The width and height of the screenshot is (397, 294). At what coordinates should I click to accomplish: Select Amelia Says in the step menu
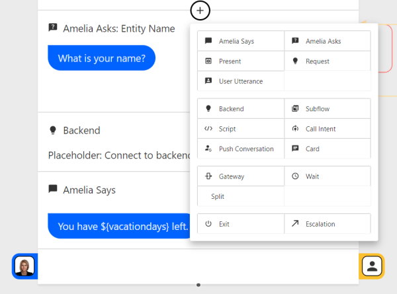[x=241, y=41]
